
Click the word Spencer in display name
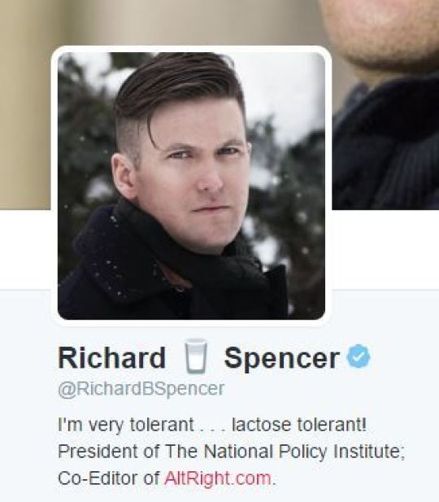(281, 358)
